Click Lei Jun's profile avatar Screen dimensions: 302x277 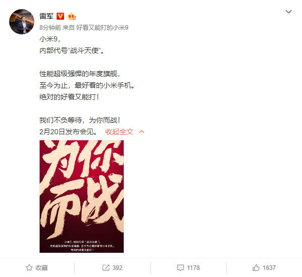[x=22, y=22]
